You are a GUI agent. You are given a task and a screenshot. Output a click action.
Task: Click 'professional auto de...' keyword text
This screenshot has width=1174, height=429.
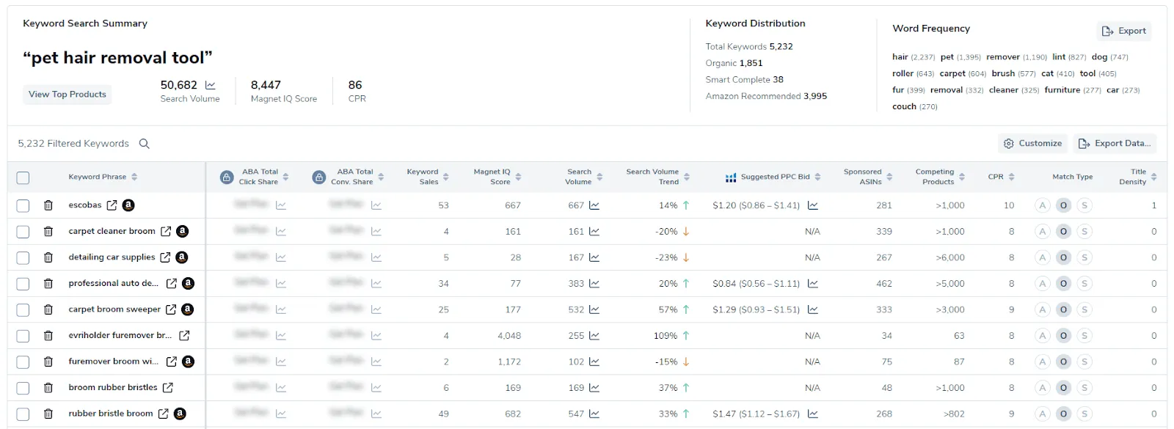[x=113, y=283]
